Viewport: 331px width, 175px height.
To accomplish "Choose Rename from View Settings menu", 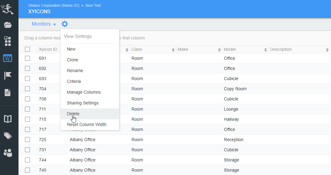I will [x=90, y=71].
